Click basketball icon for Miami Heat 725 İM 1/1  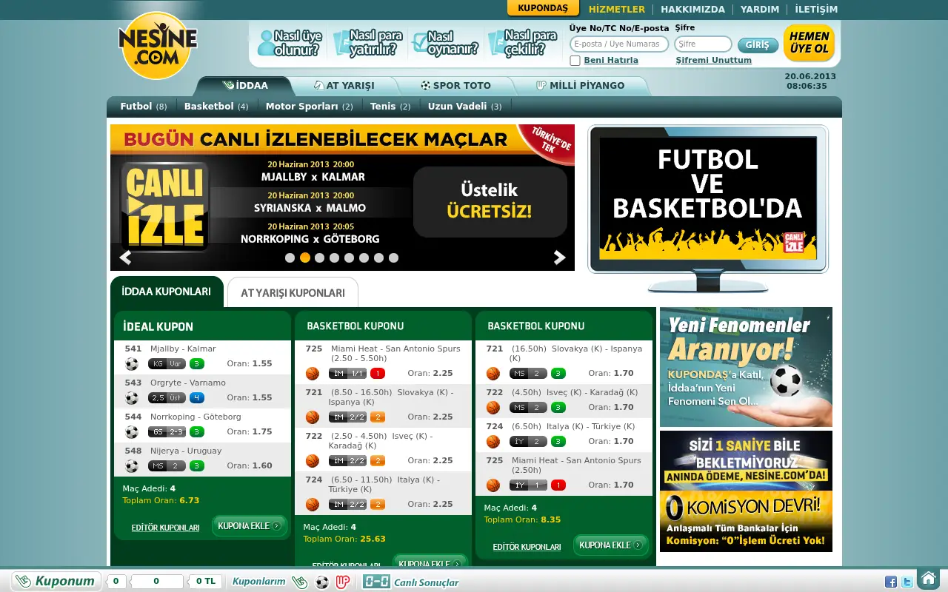click(313, 374)
